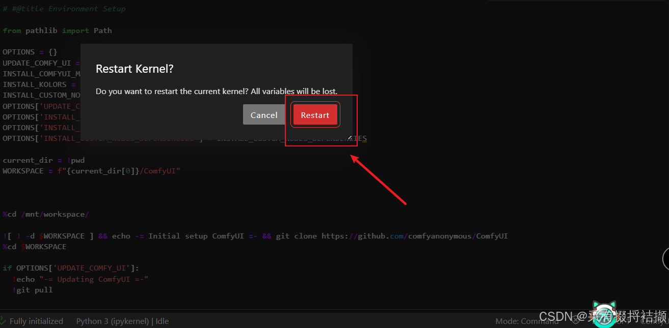
Task: Place cursor on the 'from pathlib import Path' line
Action: tap(57, 31)
